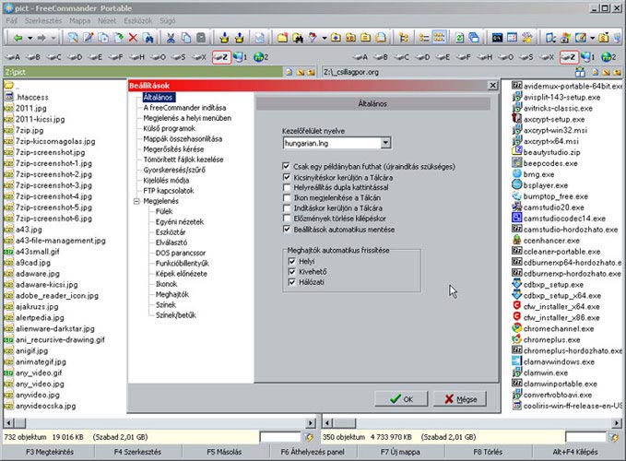Viewport: 626px width, 461px height.
Task: Click the scissors cut icon
Action: (171, 38)
